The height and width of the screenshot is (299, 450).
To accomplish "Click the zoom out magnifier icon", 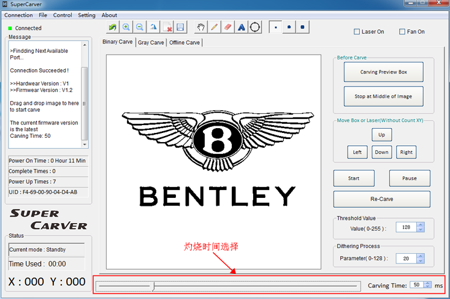I will click(140, 27).
